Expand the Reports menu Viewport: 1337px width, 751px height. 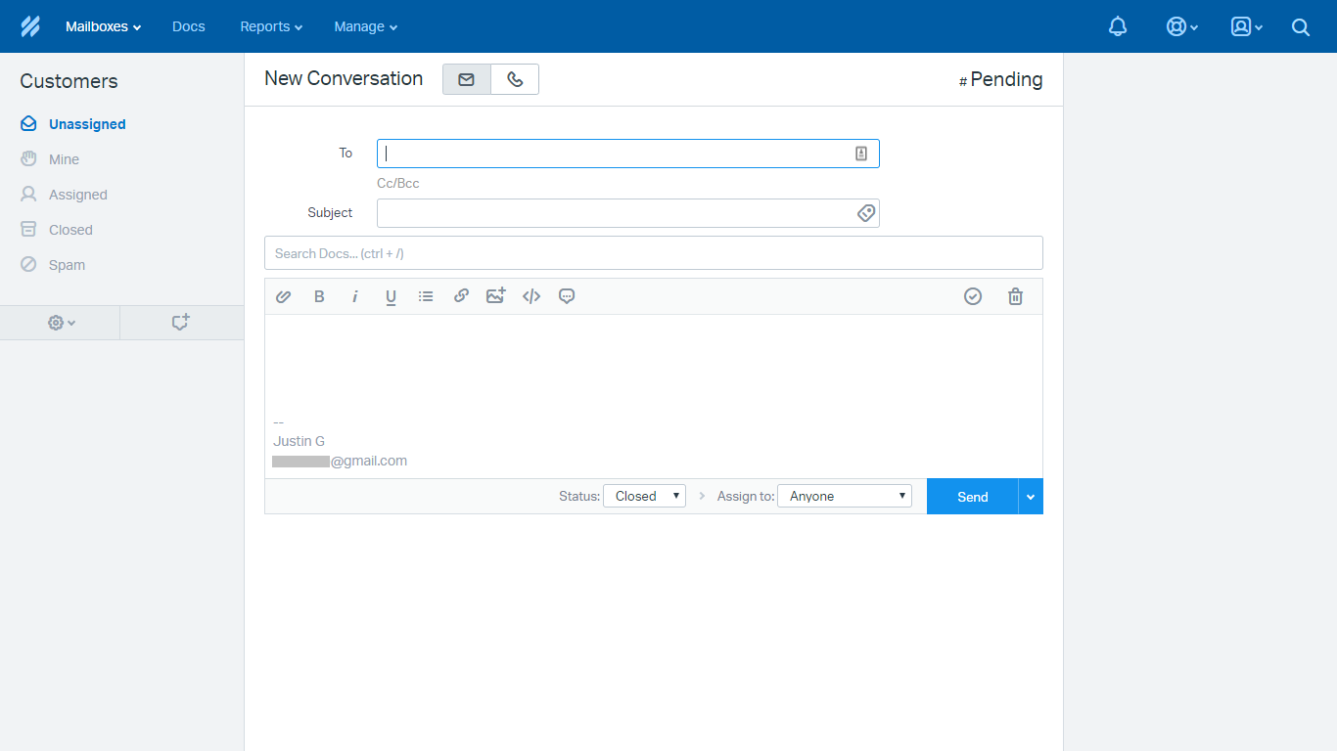coord(271,26)
